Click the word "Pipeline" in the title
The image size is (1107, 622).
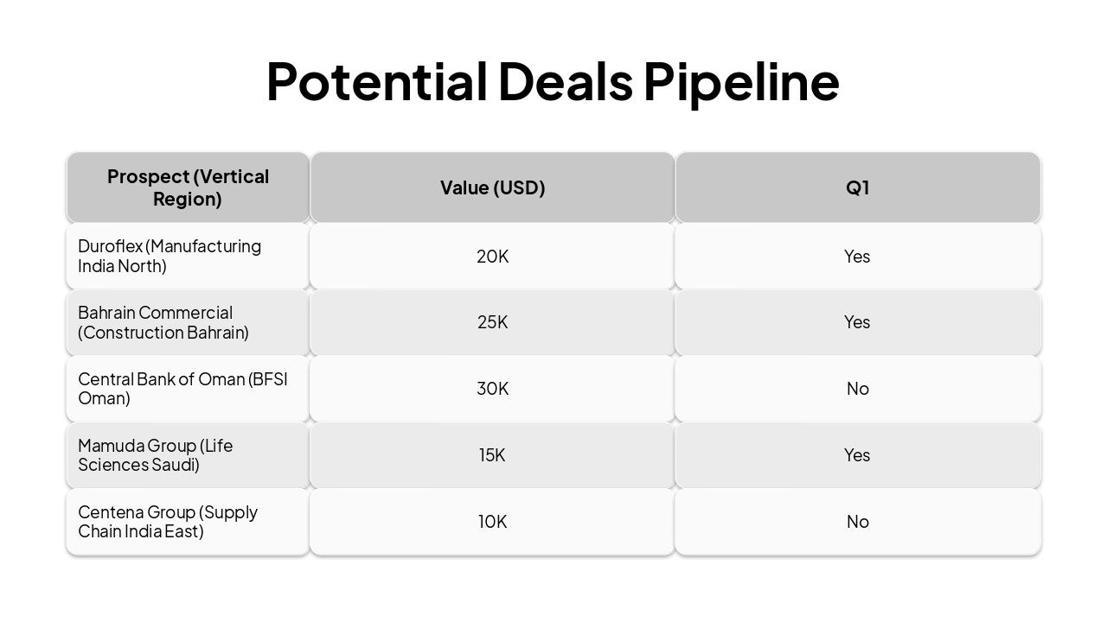(740, 81)
